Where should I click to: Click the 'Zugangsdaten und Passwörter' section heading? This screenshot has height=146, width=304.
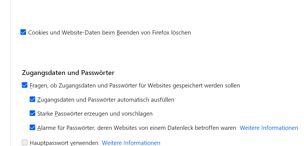[68, 73]
